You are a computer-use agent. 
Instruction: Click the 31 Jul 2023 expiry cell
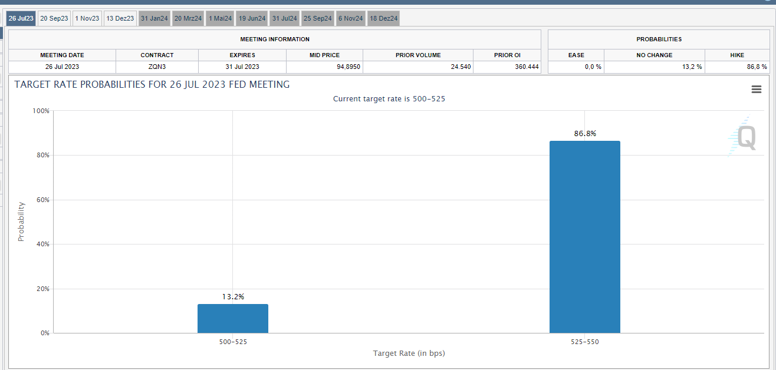(x=242, y=67)
